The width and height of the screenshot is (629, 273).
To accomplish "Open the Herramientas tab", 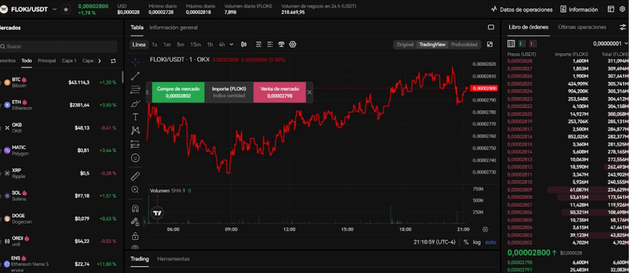I will pos(173,259).
